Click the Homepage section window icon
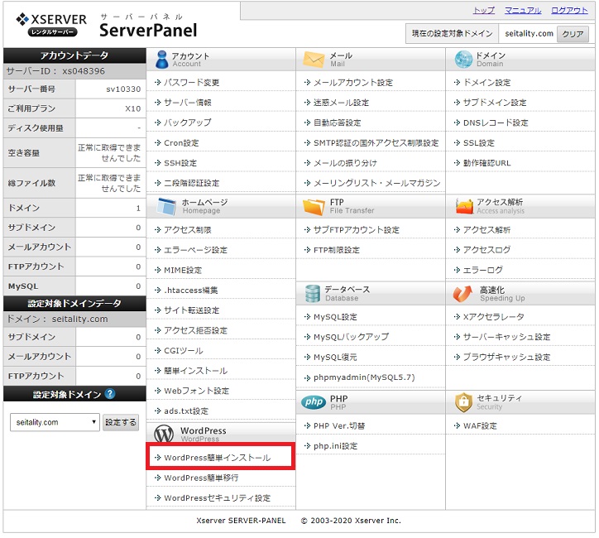The height and width of the screenshot is (538, 599). click(166, 206)
